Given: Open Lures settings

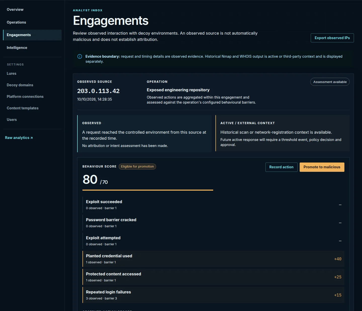Looking at the screenshot, I should [x=32, y=73].
